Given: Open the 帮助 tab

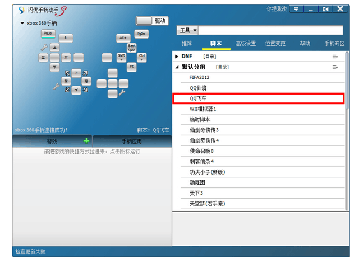Looking at the screenshot, I should [305, 44].
